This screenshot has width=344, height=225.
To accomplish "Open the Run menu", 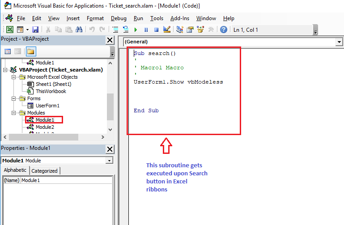I will coord(138,18).
